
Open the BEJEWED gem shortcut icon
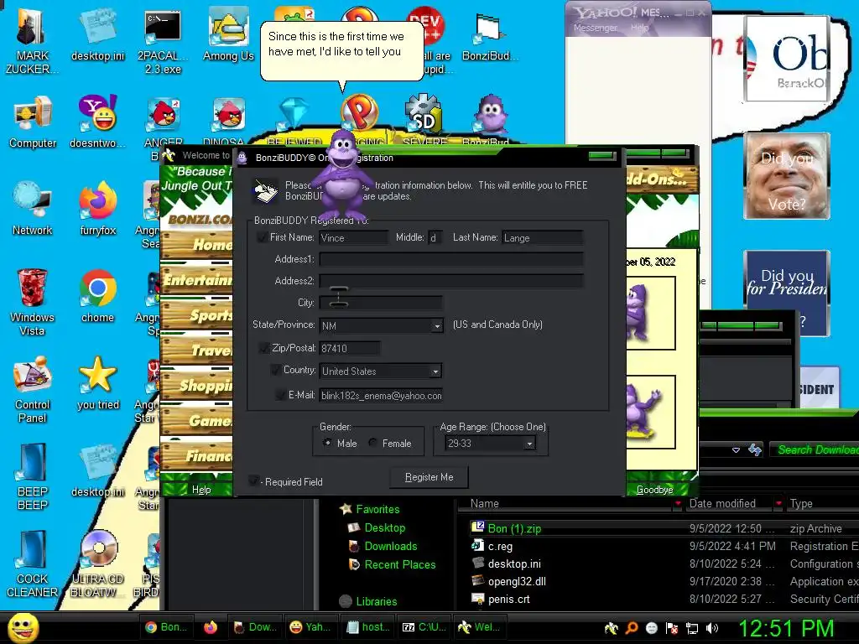coord(294,122)
